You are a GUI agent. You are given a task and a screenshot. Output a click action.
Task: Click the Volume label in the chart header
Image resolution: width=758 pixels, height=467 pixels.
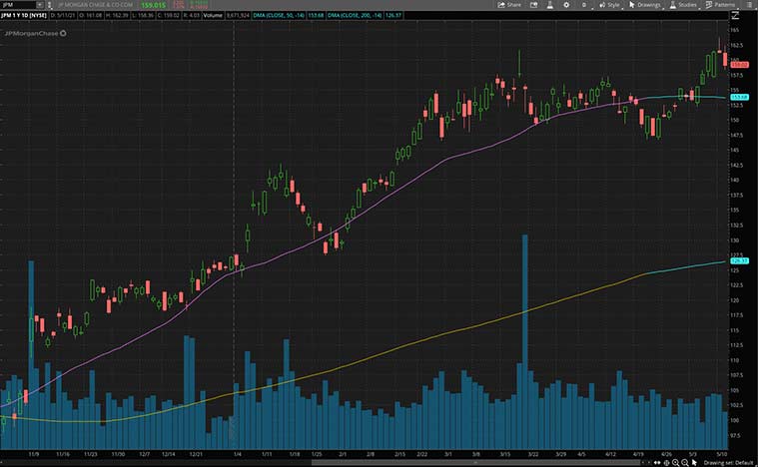click(217, 16)
